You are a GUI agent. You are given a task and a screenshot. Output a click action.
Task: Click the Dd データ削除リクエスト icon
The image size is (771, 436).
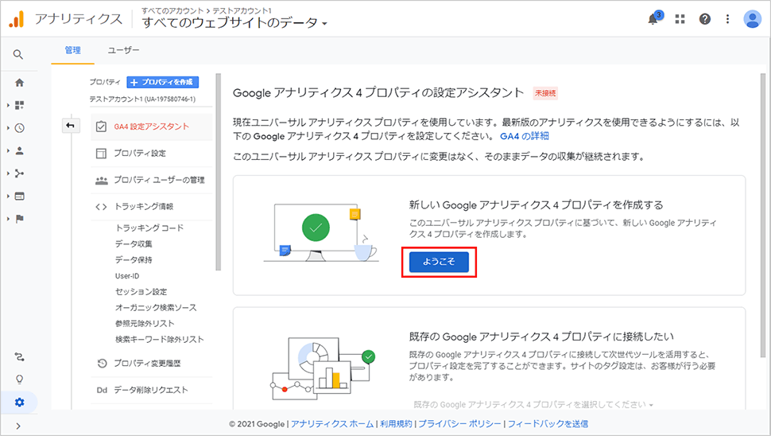(102, 390)
